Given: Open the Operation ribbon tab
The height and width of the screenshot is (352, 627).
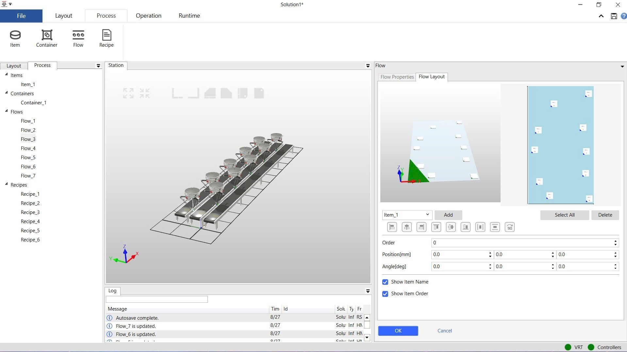Looking at the screenshot, I should pyautogui.click(x=148, y=16).
